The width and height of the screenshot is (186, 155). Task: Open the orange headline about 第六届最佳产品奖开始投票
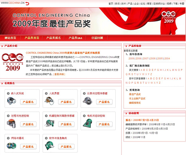63,53
